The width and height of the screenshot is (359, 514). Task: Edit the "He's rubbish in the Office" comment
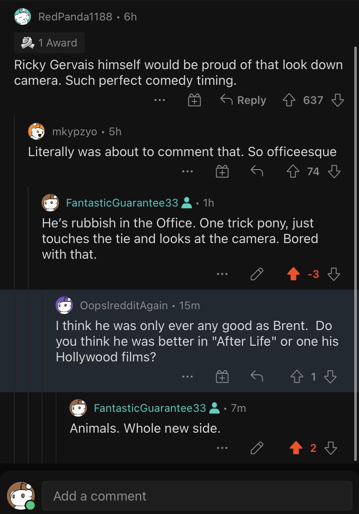pyautogui.click(x=257, y=274)
